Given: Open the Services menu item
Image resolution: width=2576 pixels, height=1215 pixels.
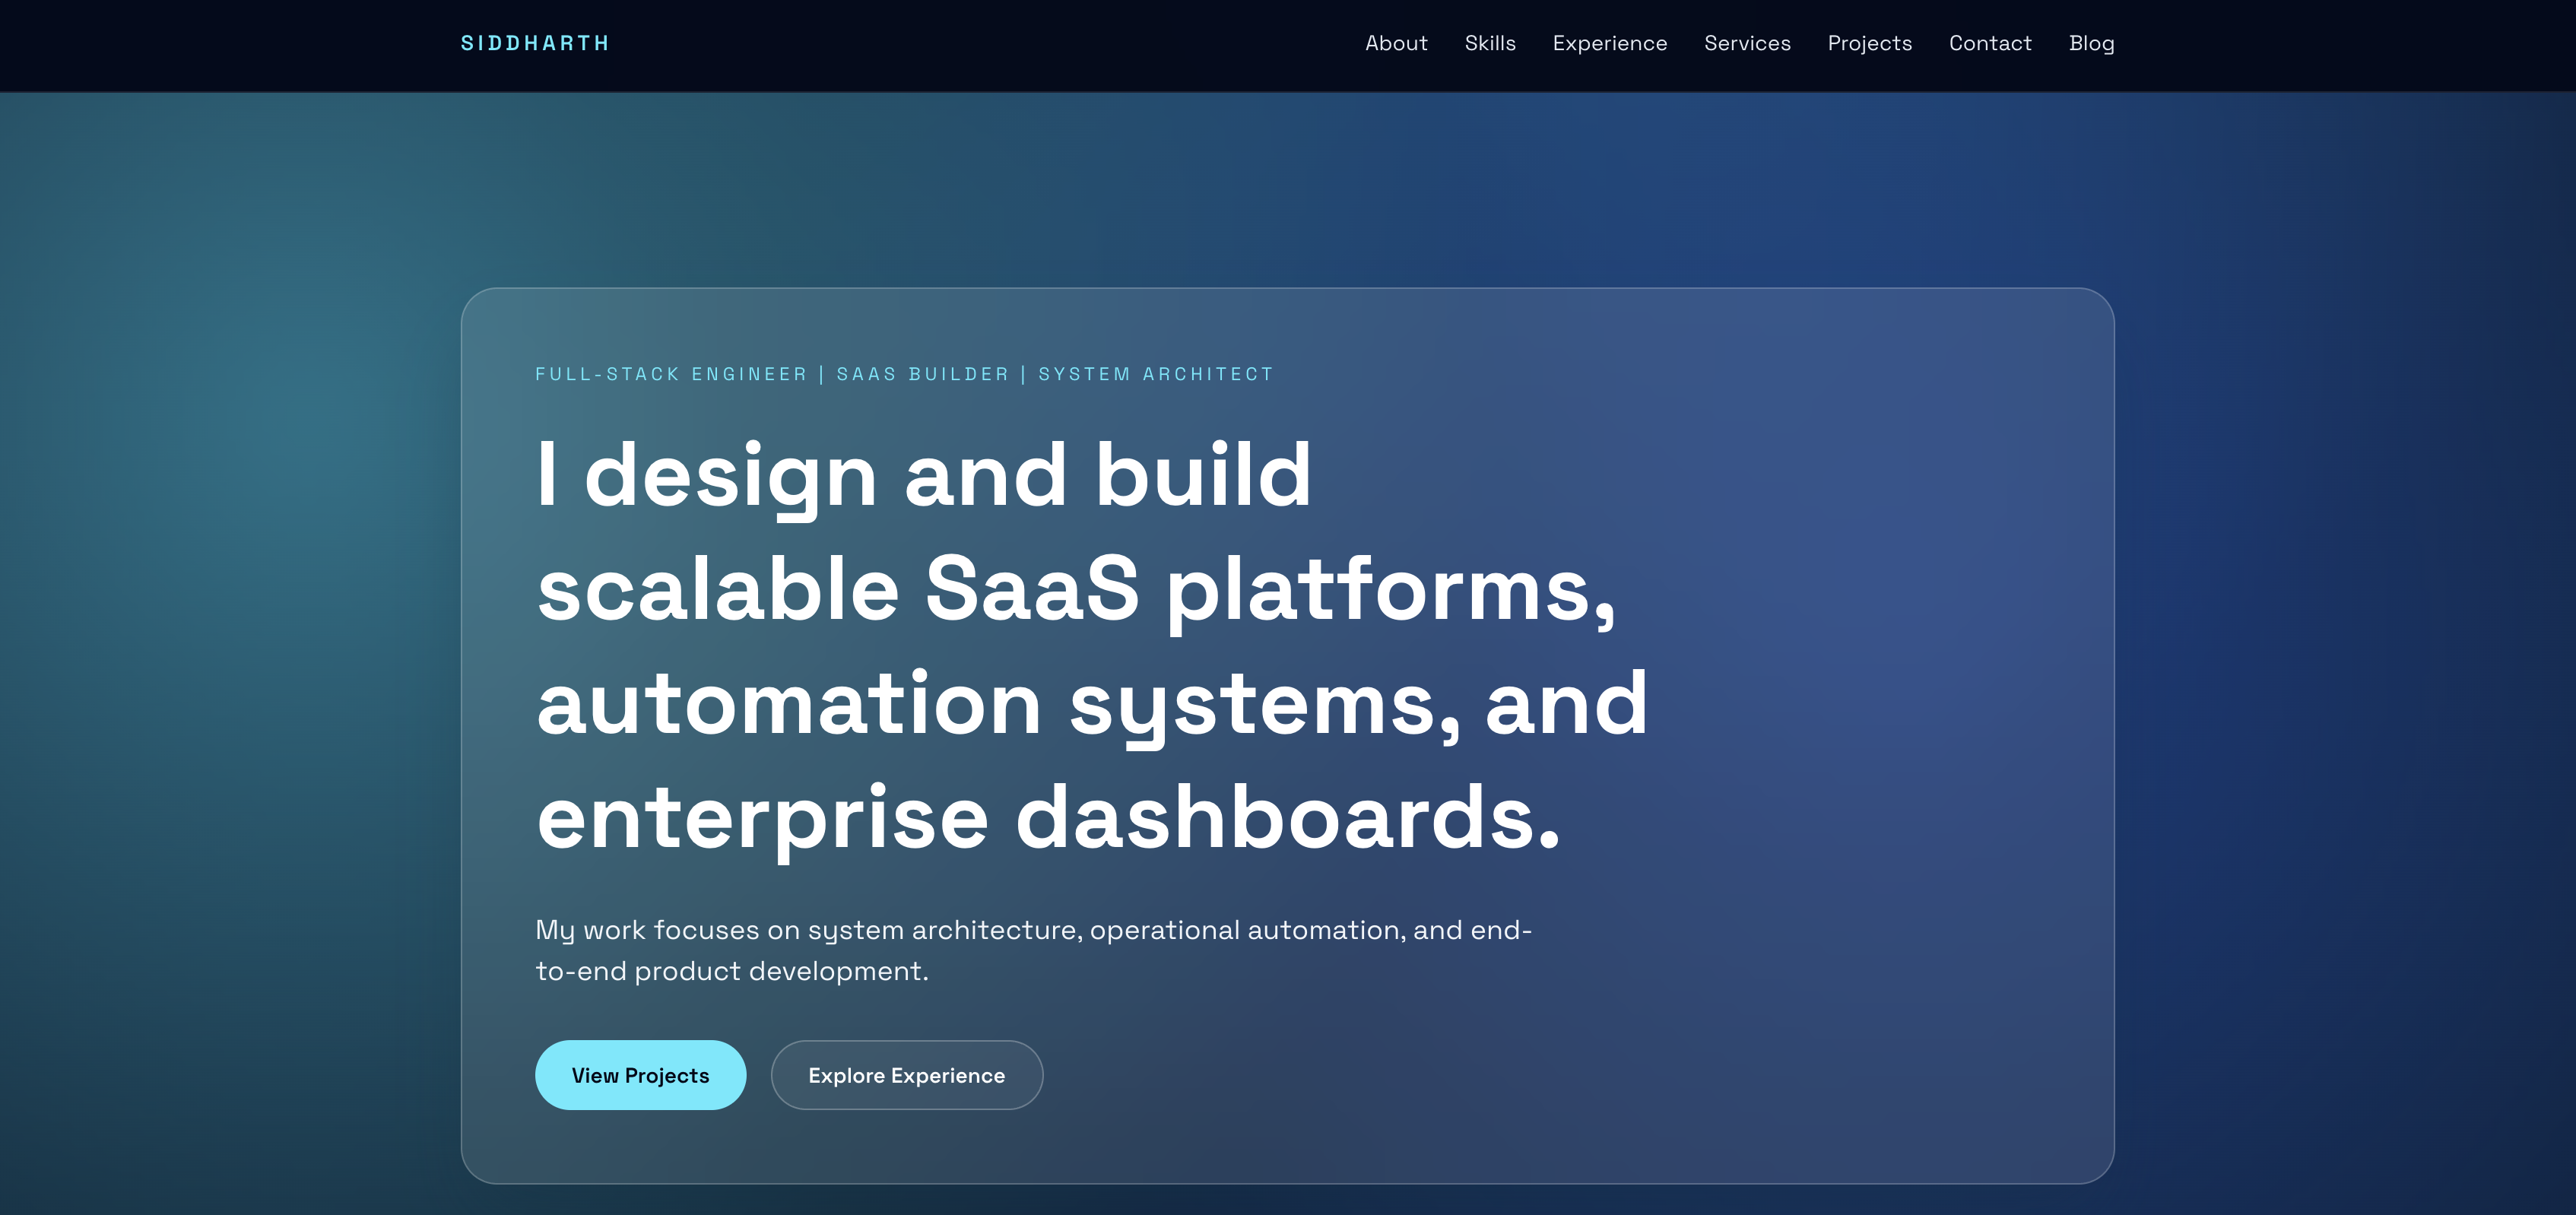Looking at the screenshot, I should coord(1747,43).
